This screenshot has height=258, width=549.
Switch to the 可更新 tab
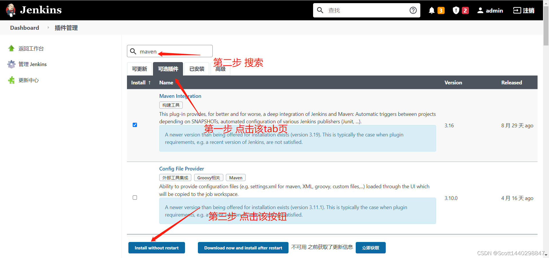[x=140, y=69]
